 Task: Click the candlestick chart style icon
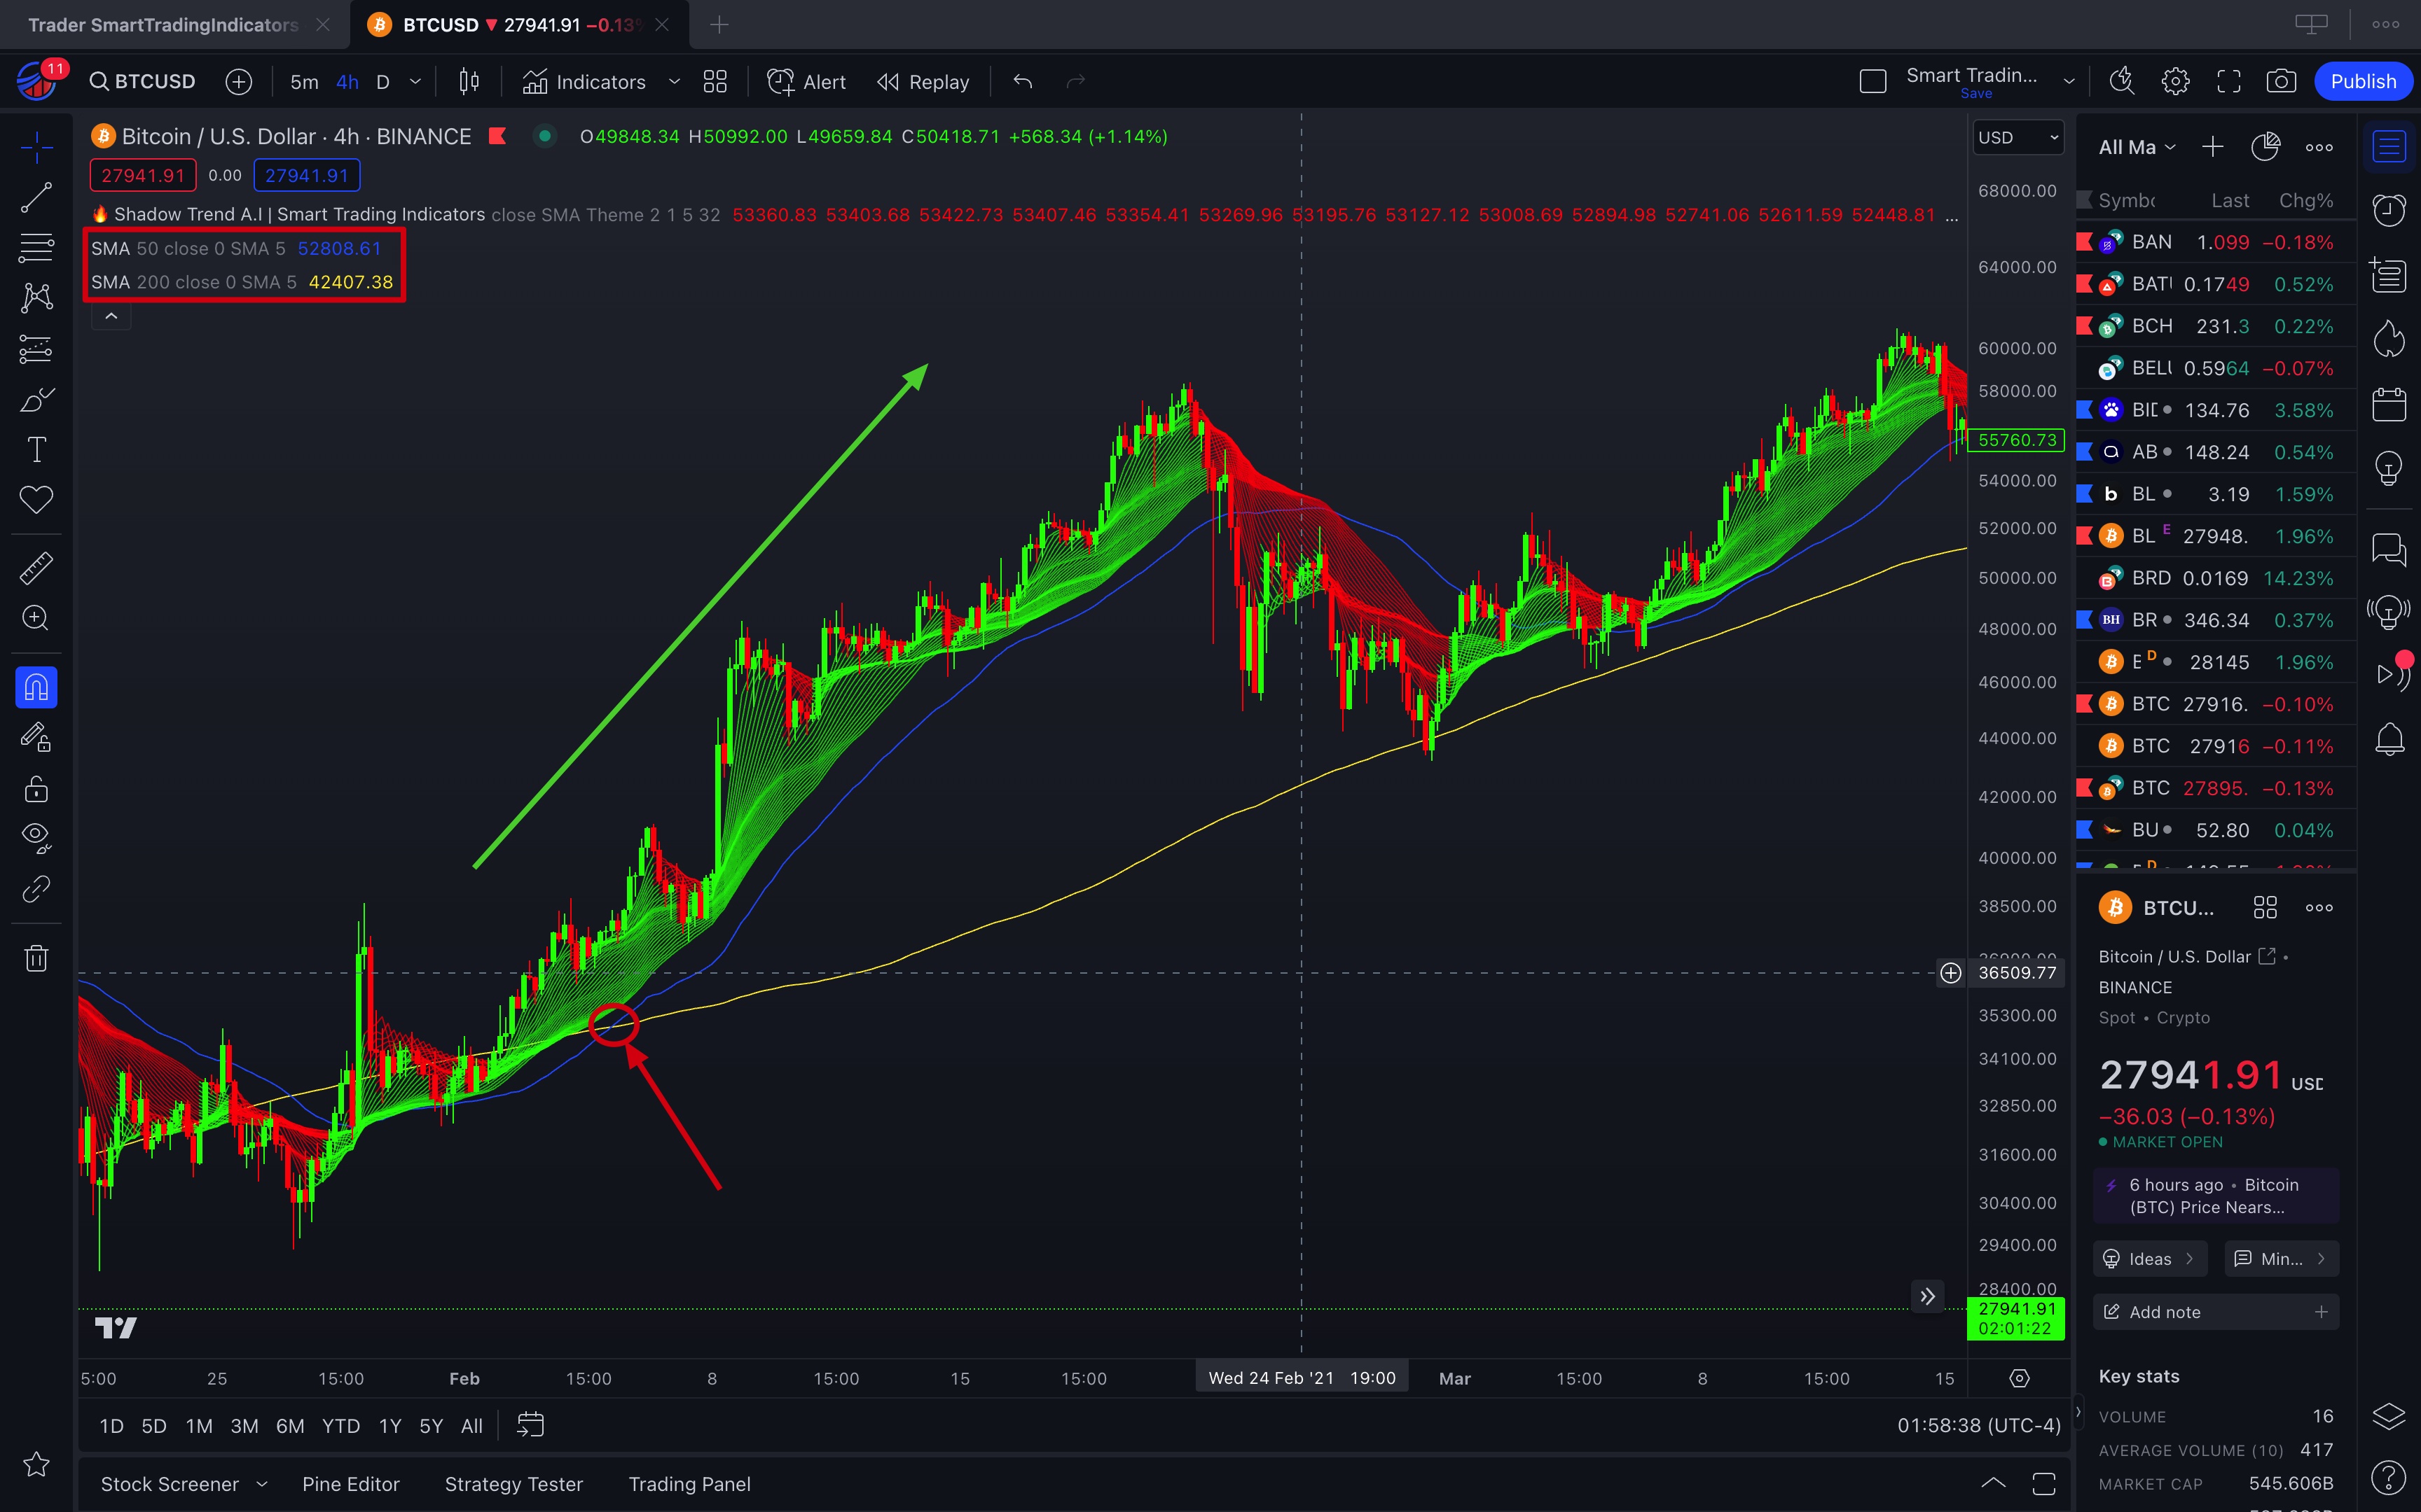click(468, 82)
